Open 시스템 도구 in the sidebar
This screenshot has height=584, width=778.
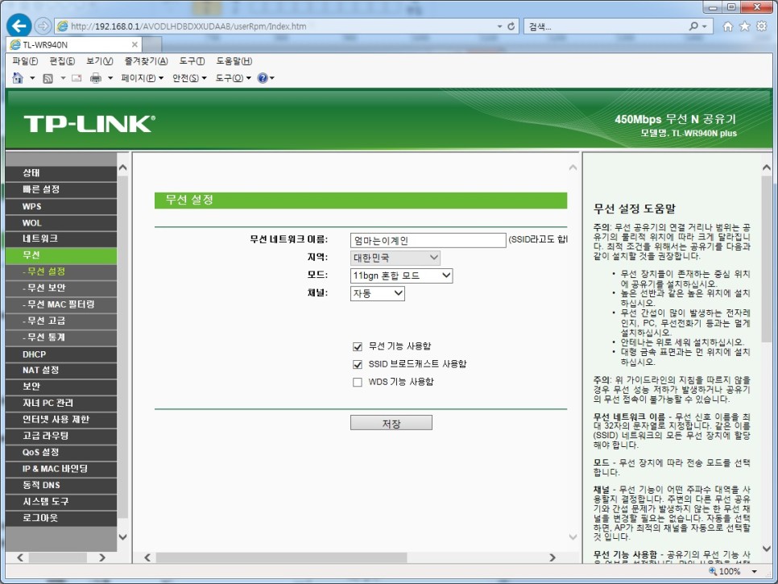[61, 502]
